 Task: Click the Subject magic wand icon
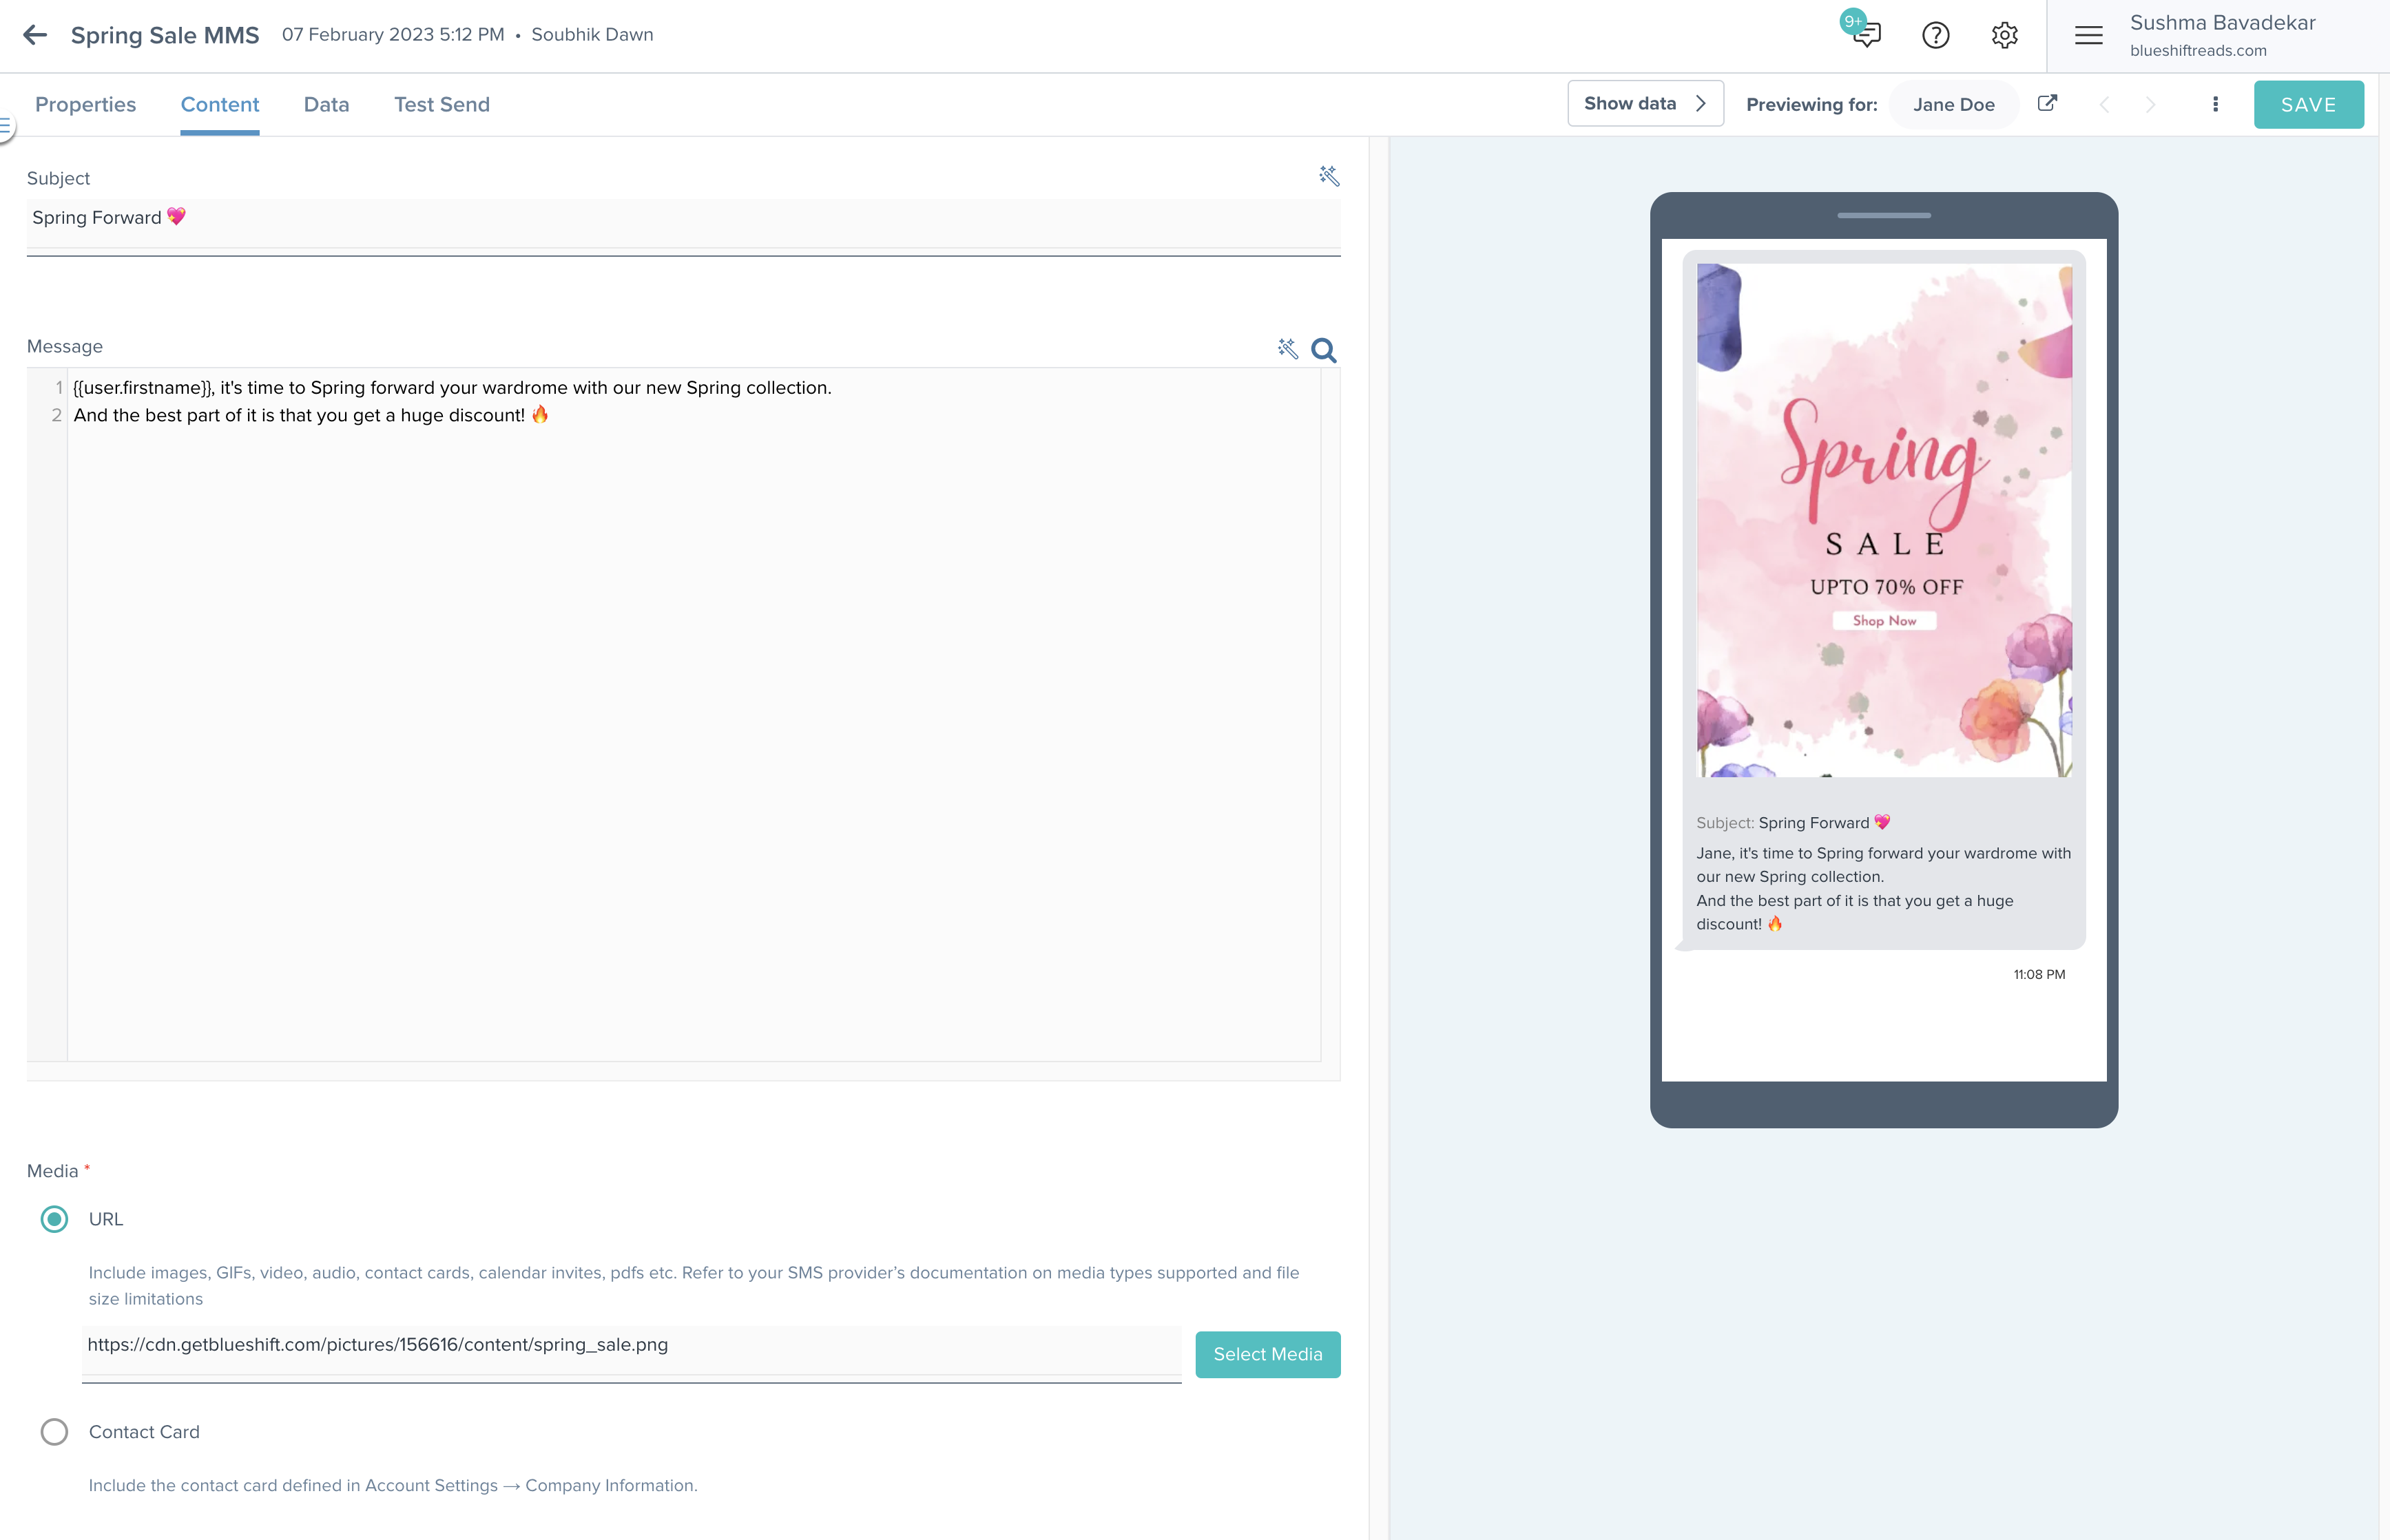(x=1329, y=176)
